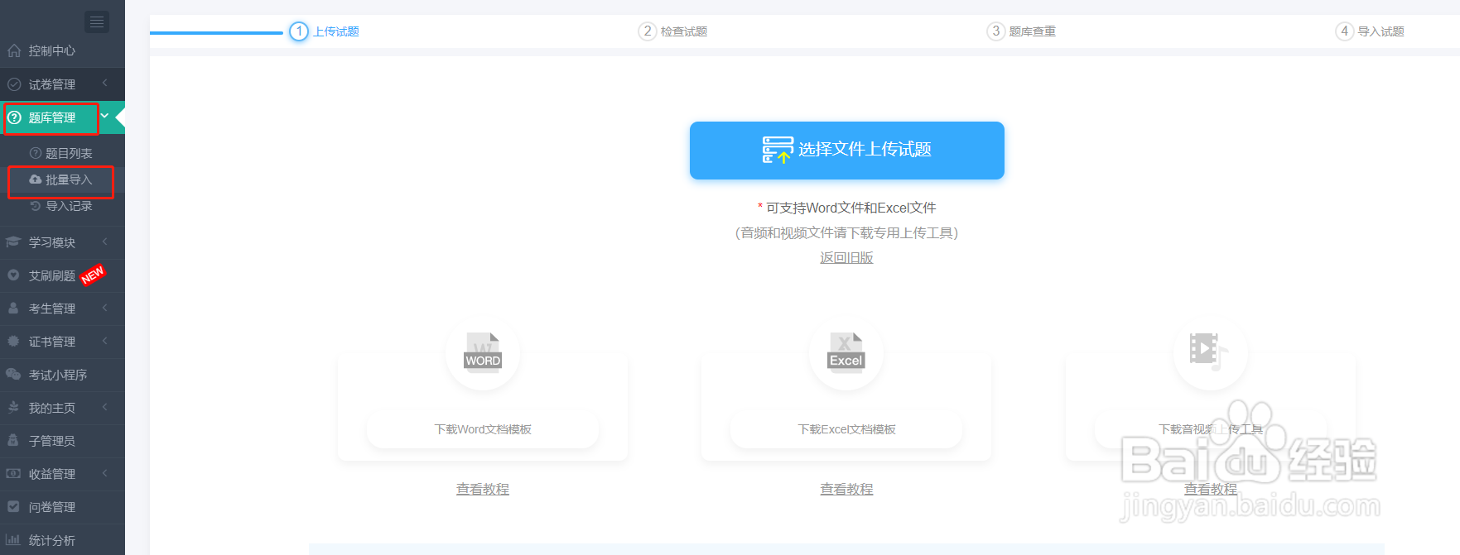Expand the 收益管理 submenu chevron
The image size is (1460, 555).
point(105,473)
